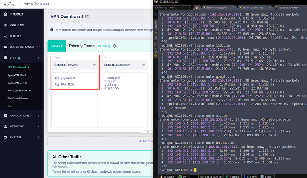Click the cloud icon beside CLOUD SERVICES

5,47
